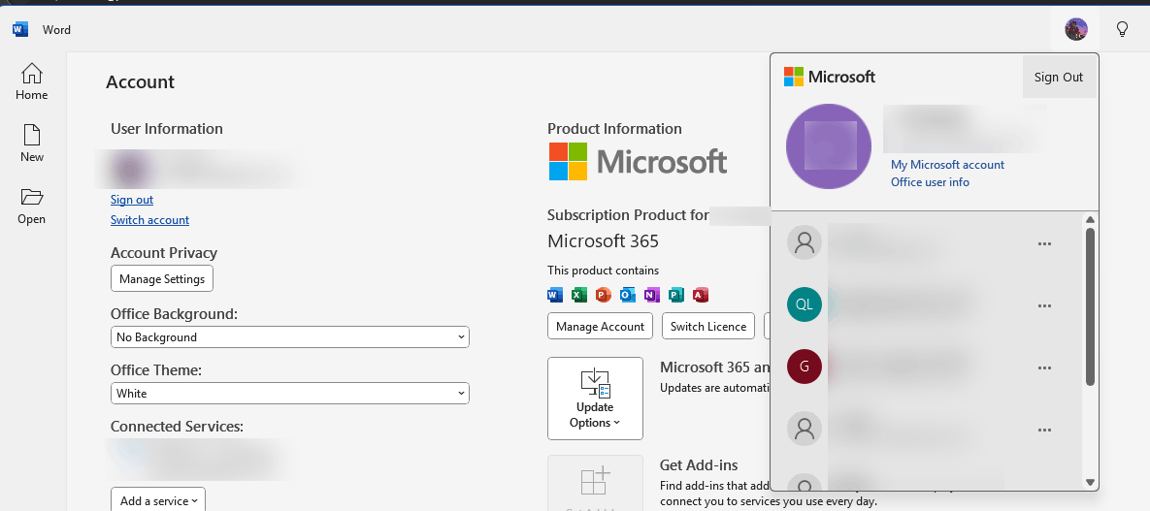Click the large purple account avatar in the popup
The height and width of the screenshot is (511, 1150).
(x=829, y=145)
